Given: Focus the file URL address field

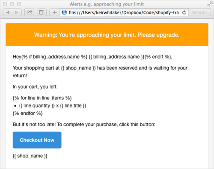Looking at the screenshot, I should pos(124,12).
